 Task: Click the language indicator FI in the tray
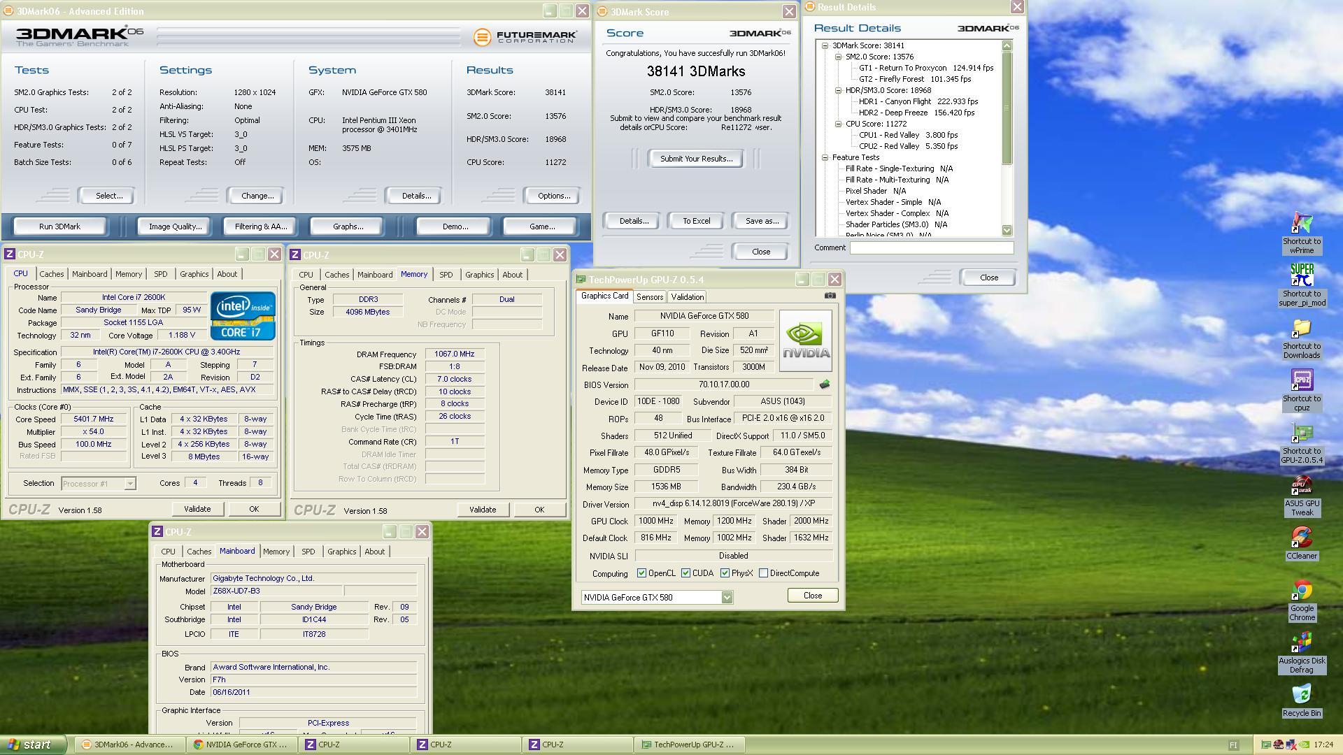[1232, 745]
